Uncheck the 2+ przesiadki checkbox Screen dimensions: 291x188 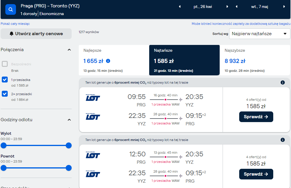pos(5,94)
